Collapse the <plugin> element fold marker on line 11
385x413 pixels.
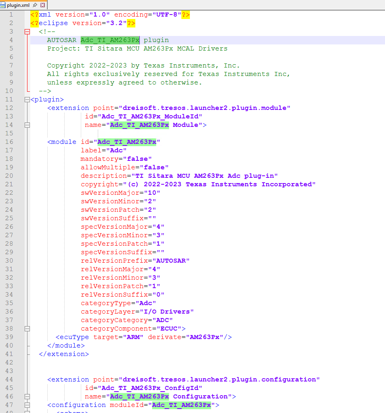click(x=27, y=99)
